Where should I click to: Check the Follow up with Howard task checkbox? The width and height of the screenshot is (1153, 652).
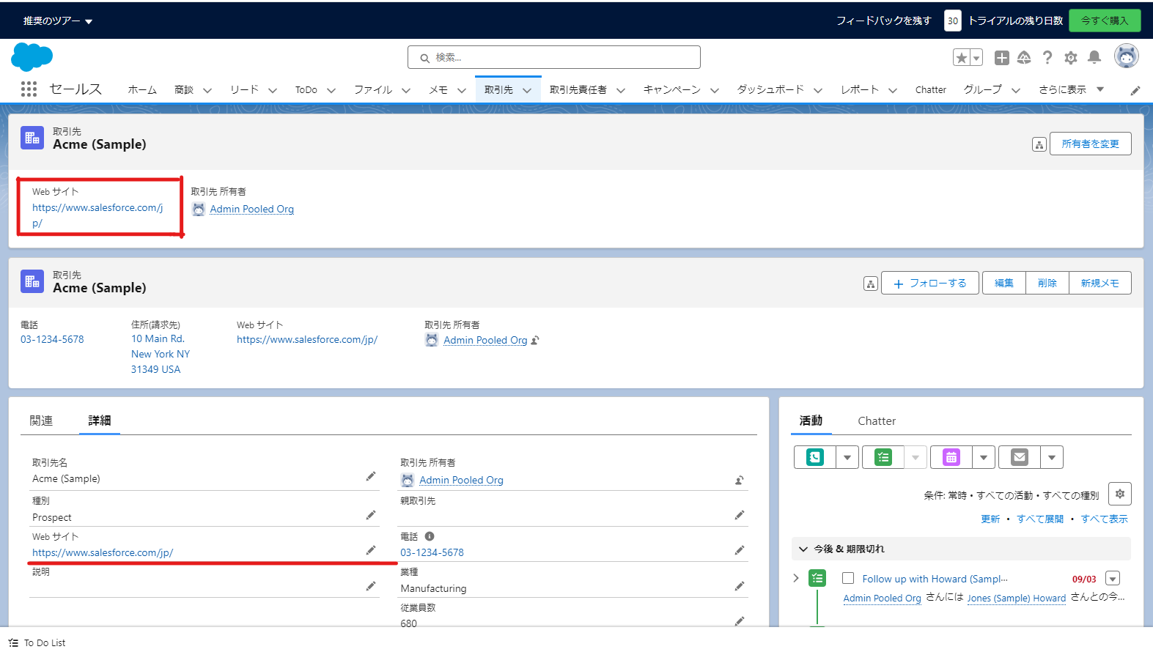coord(848,578)
